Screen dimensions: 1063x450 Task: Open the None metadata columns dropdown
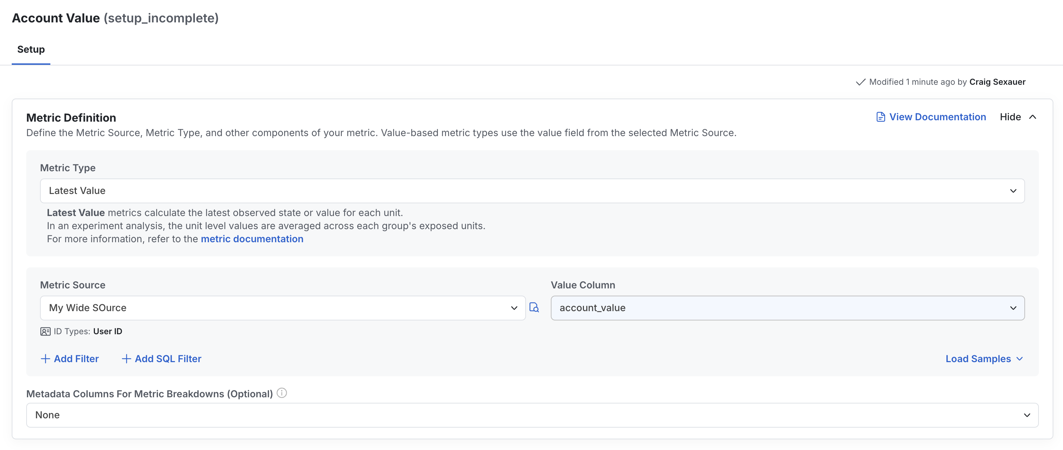click(x=532, y=415)
